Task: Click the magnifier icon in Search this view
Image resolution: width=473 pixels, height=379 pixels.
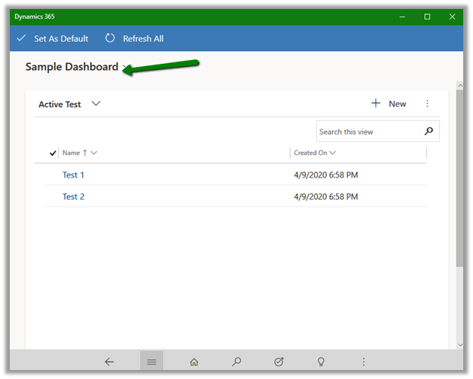Action: 429,132
